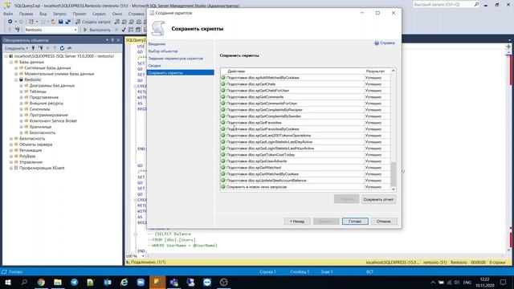514x289 pixels.
Task: Open the Rentoolo database combo box
Action: 51,30
